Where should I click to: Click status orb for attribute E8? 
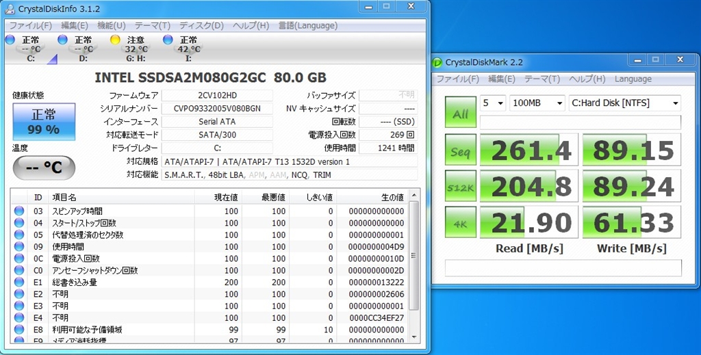click(x=18, y=330)
